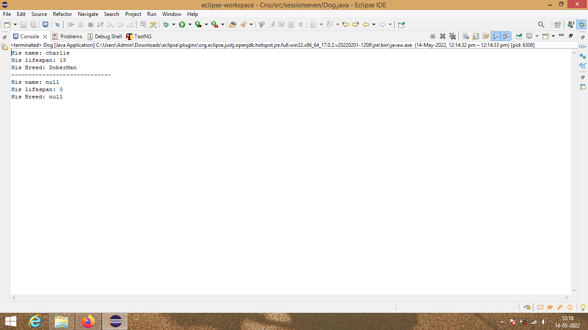Run the program with the green play button

(x=182, y=24)
